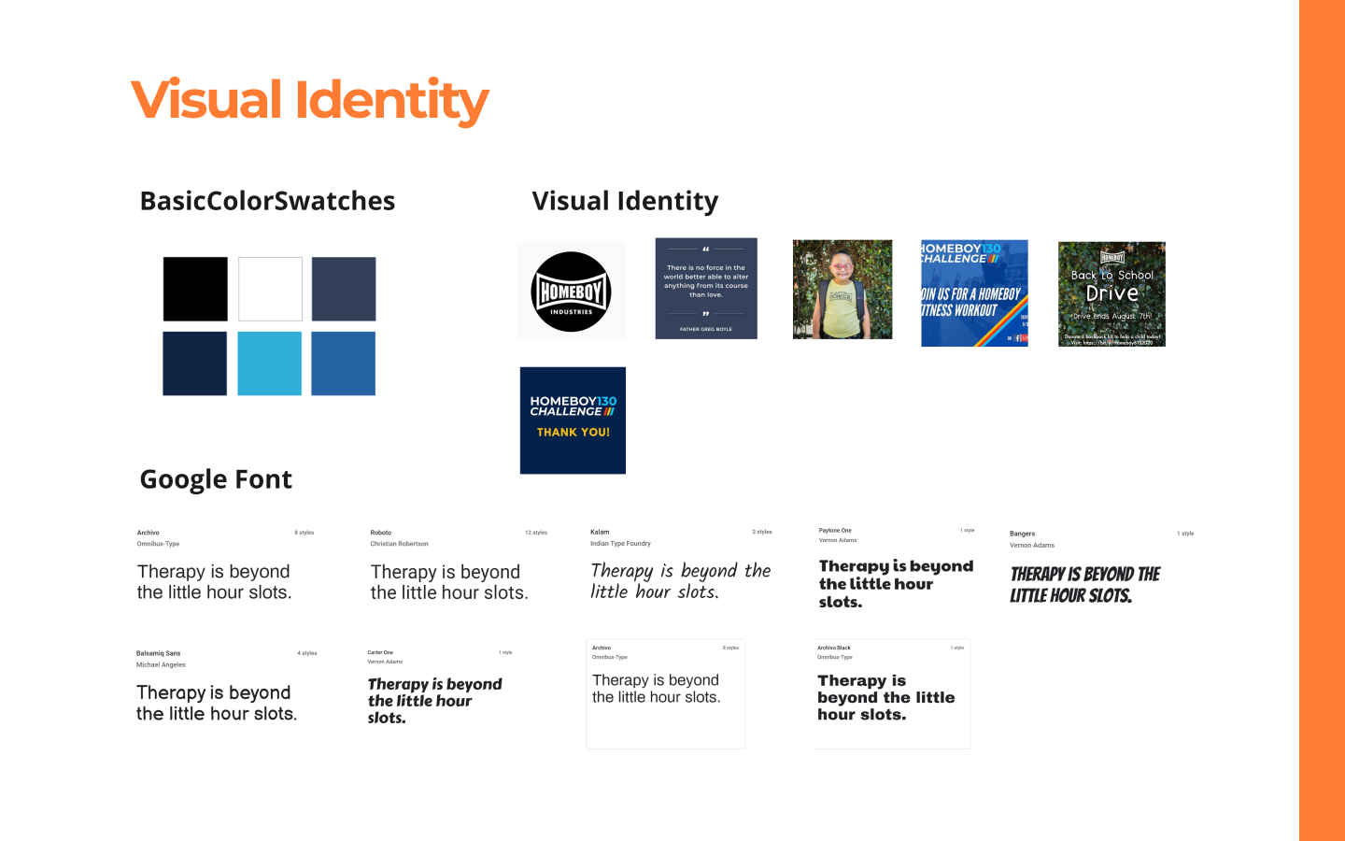The width and height of the screenshot is (1345, 841).
Task: Click the Paytone One font sample
Action: pyautogui.click(x=895, y=583)
